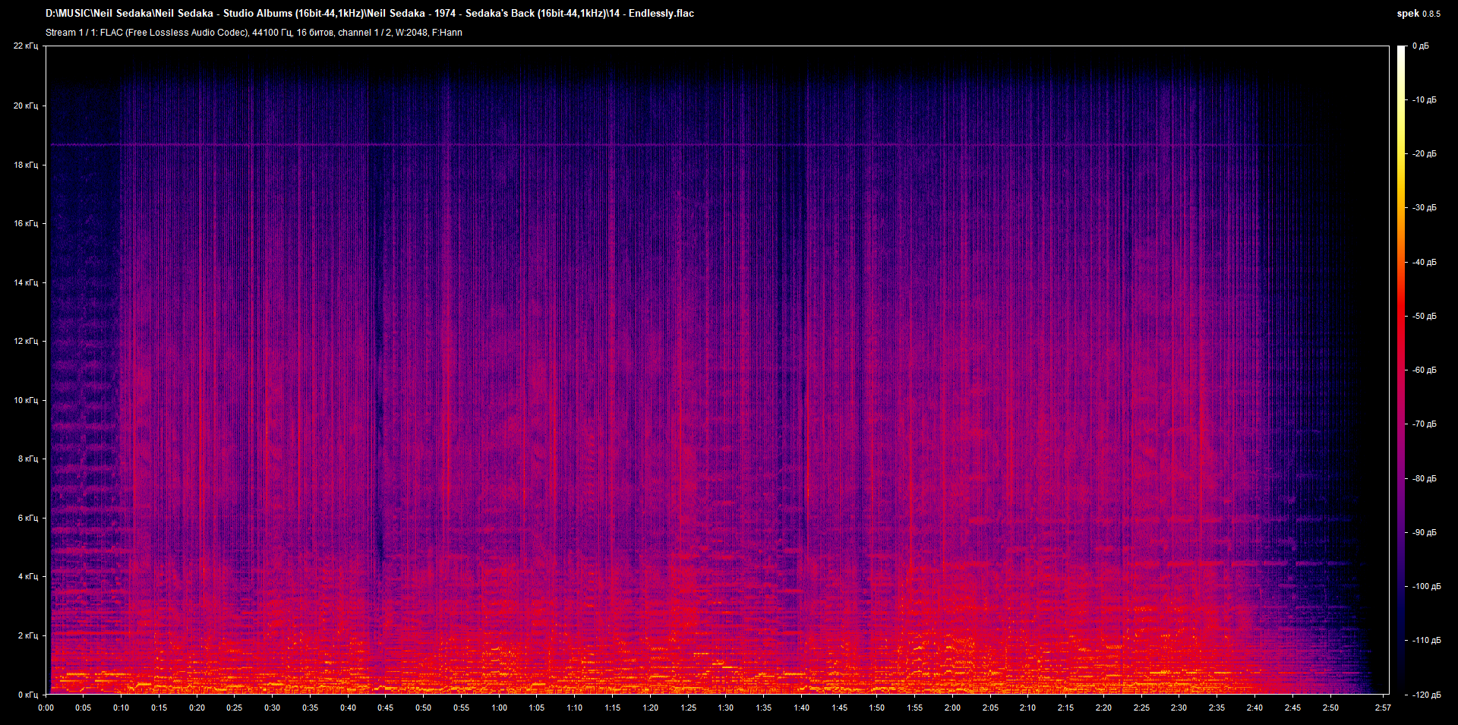1458x725 pixels.
Task: Click the 18 кГц frequency label
Action: coord(26,165)
